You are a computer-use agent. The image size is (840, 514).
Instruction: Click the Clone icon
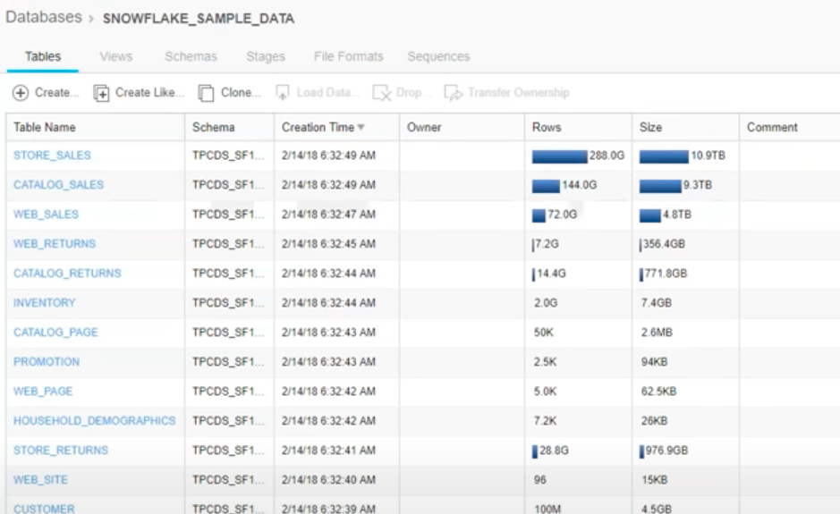pos(206,93)
